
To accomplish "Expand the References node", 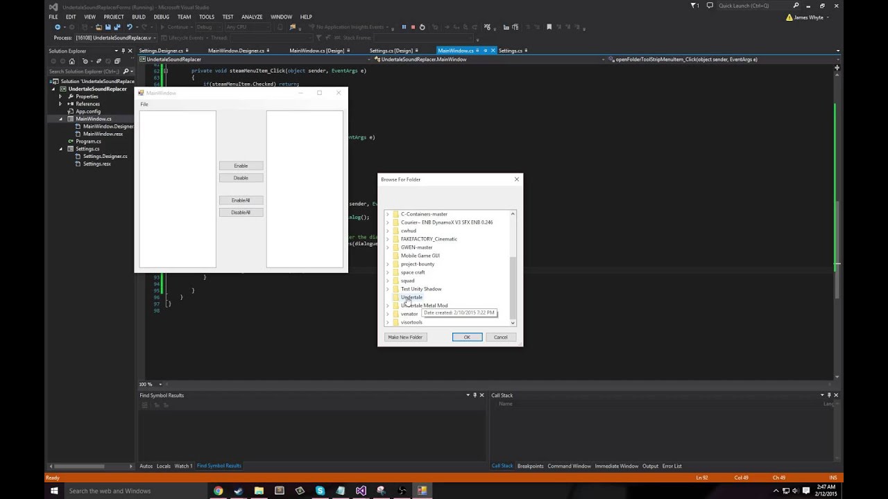I will click(x=60, y=104).
